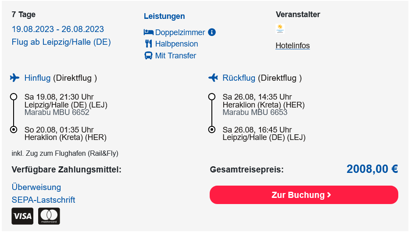411x233 pixels.
Task: Click the Doppelzimmer service link
Action: [x=180, y=32]
